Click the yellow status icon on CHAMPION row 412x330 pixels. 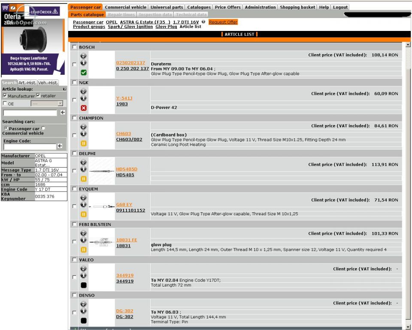pos(84,144)
